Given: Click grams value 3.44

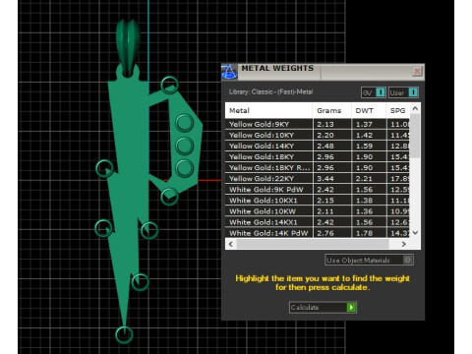Looking at the screenshot, I should point(325,179).
